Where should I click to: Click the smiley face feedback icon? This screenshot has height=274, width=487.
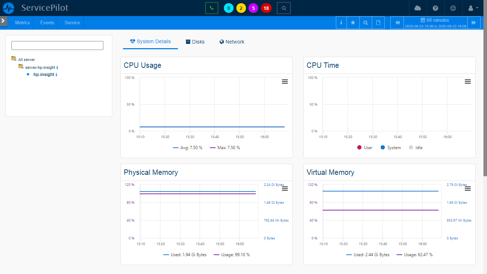(453, 8)
